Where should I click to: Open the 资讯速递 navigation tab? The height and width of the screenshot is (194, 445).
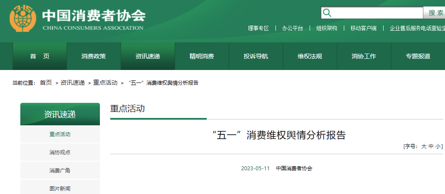[147, 56]
